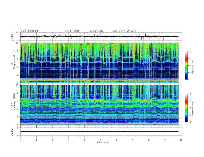The height and width of the screenshot is (157, 204).
Task: Click the "ch.3(V)" axis label
Action: point(12,132)
